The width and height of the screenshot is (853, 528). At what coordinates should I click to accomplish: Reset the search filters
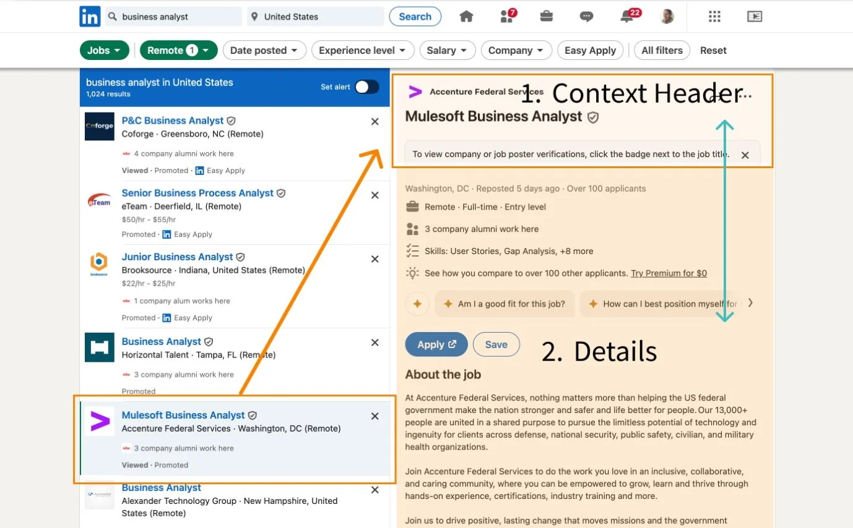pyautogui.click(x=713, y=51)
